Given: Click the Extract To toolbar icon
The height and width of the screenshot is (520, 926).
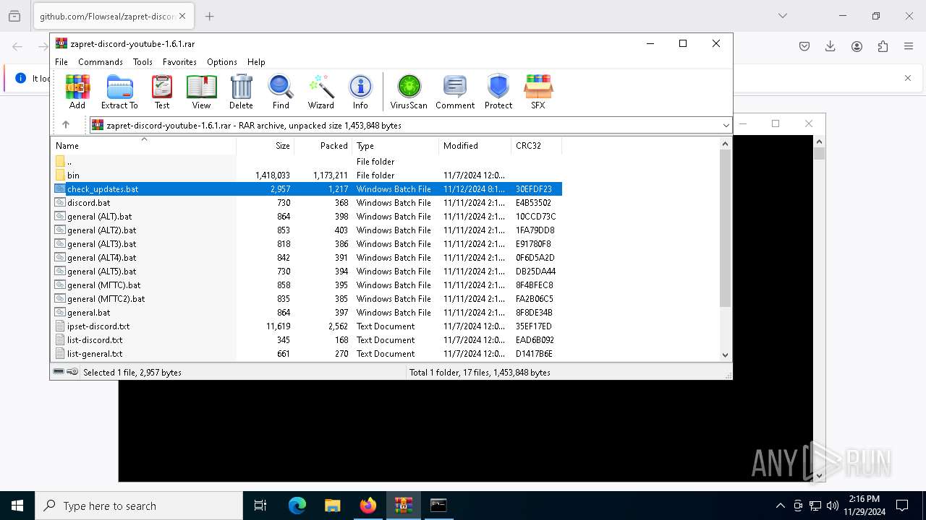Looking at the screenshot, I should tap(119, 92).
